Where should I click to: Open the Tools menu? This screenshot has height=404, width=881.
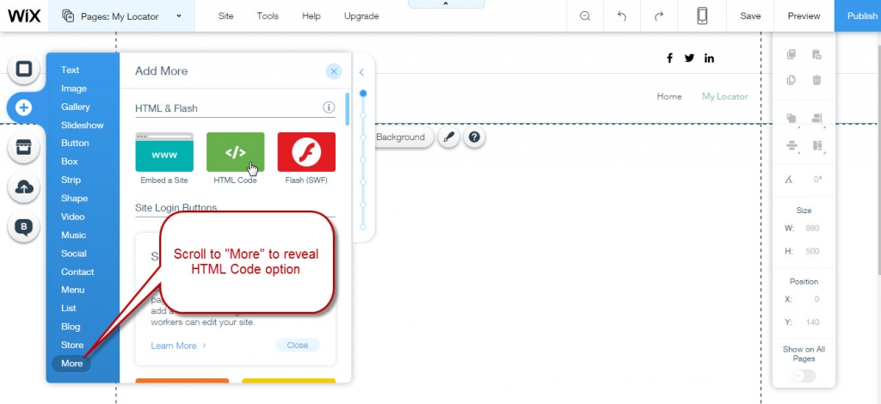click(267, 15)
